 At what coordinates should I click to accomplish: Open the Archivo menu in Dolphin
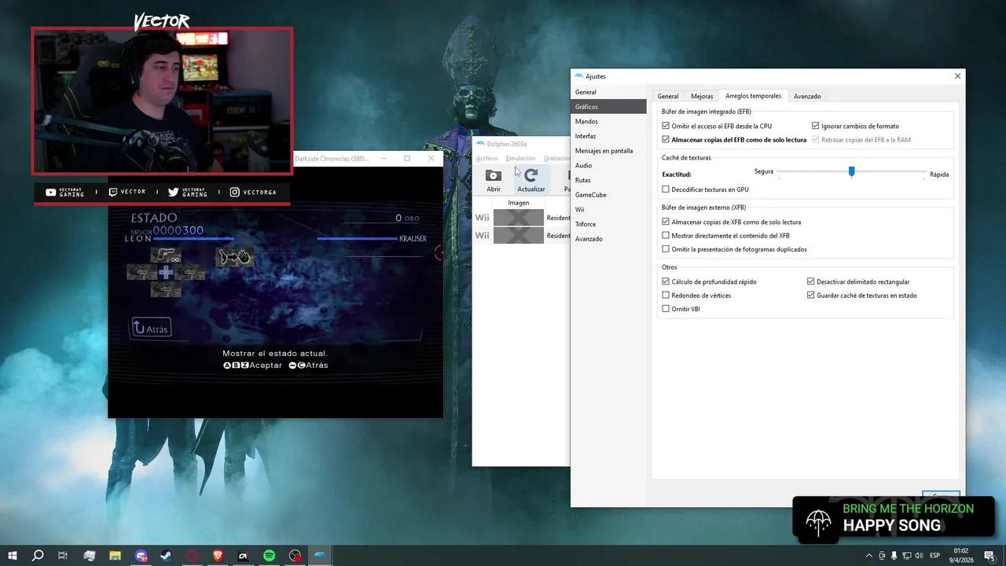(x=486, y=158)
